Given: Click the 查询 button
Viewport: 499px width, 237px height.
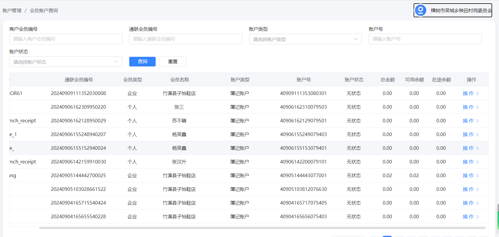Looking at the screenshot, I should (x=142, y=62).
